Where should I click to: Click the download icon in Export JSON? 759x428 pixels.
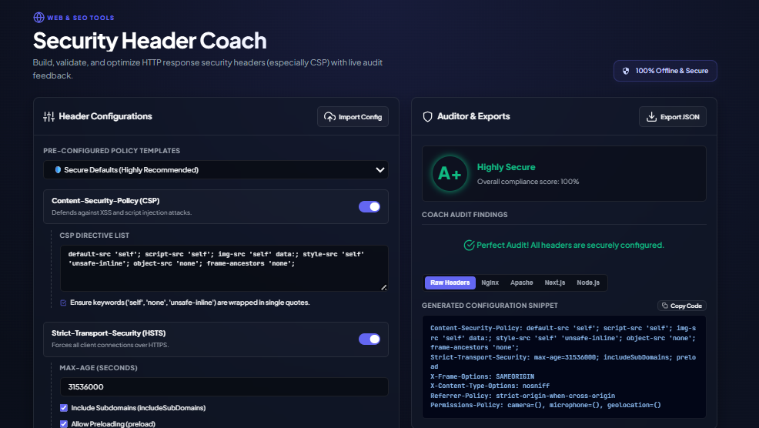pos(651,117)
